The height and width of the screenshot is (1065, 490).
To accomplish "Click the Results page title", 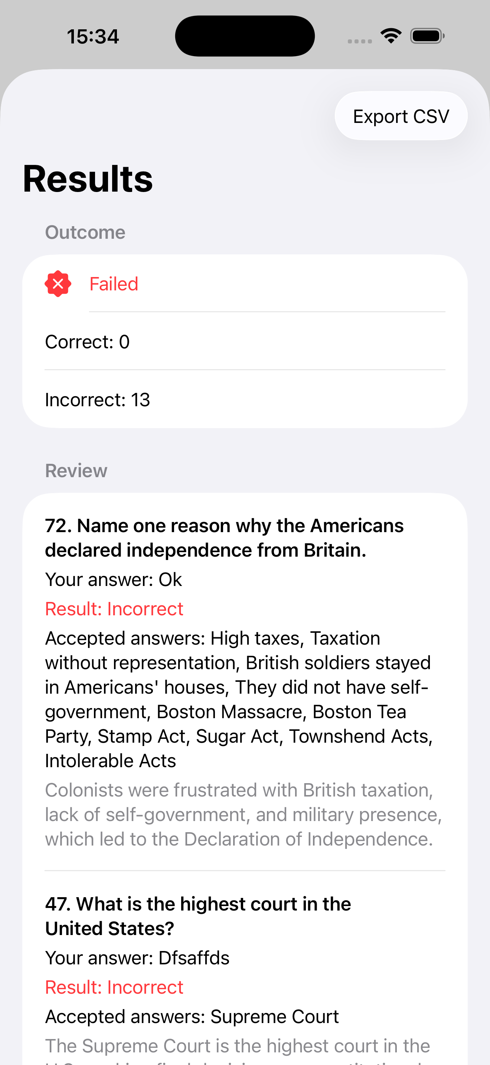I will coord(88,179).
